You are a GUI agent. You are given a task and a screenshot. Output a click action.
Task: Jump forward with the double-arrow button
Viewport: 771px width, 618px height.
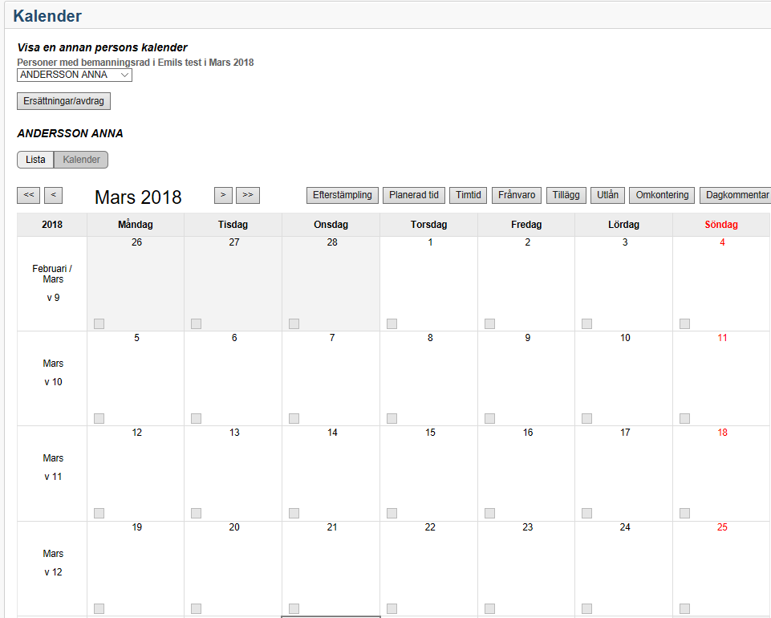(x=248, y=194)
